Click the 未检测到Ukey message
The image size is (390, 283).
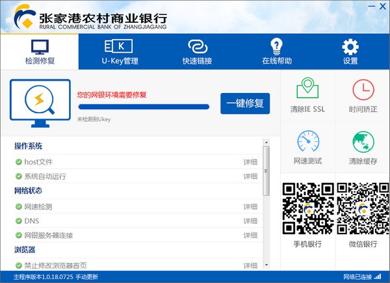pos(94,119)
